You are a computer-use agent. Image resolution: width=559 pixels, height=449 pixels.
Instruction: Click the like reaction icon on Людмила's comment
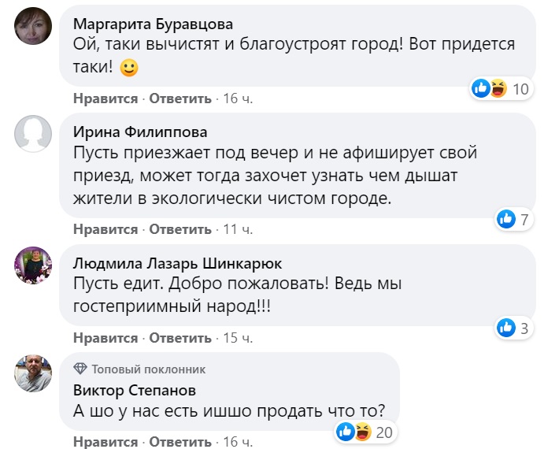[505, 327]
